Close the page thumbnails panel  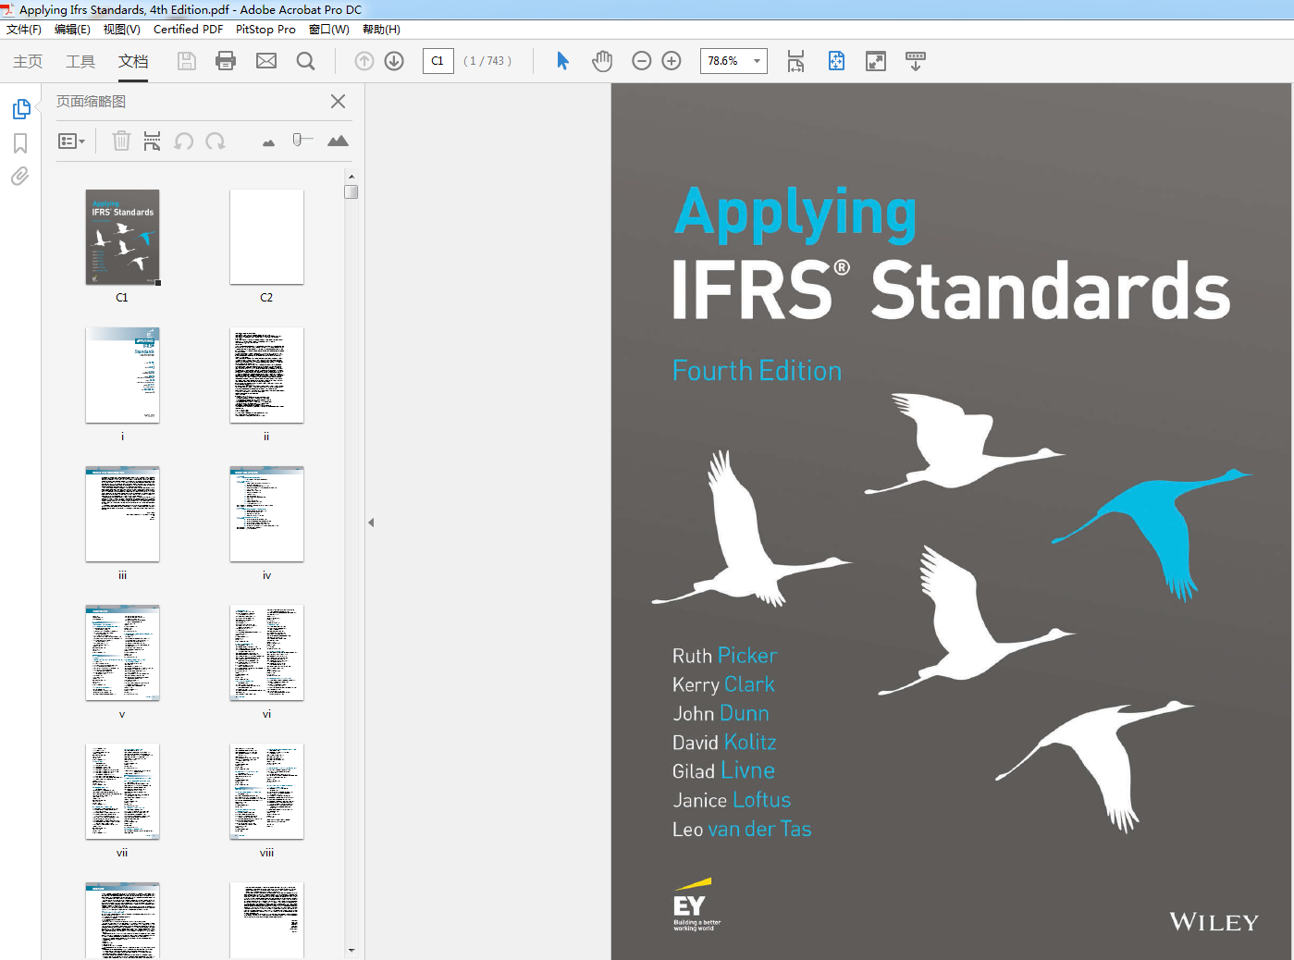[339, 102]
